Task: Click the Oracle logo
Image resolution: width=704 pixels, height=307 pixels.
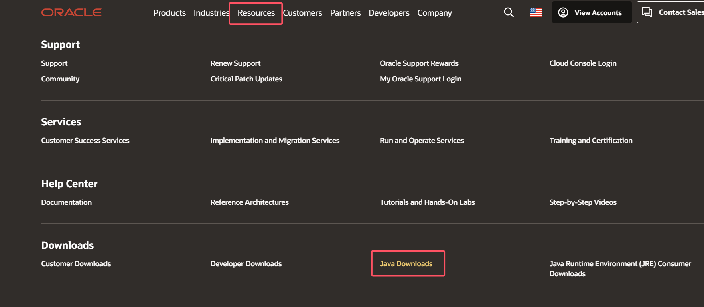Action: click(x=71, y=12)
